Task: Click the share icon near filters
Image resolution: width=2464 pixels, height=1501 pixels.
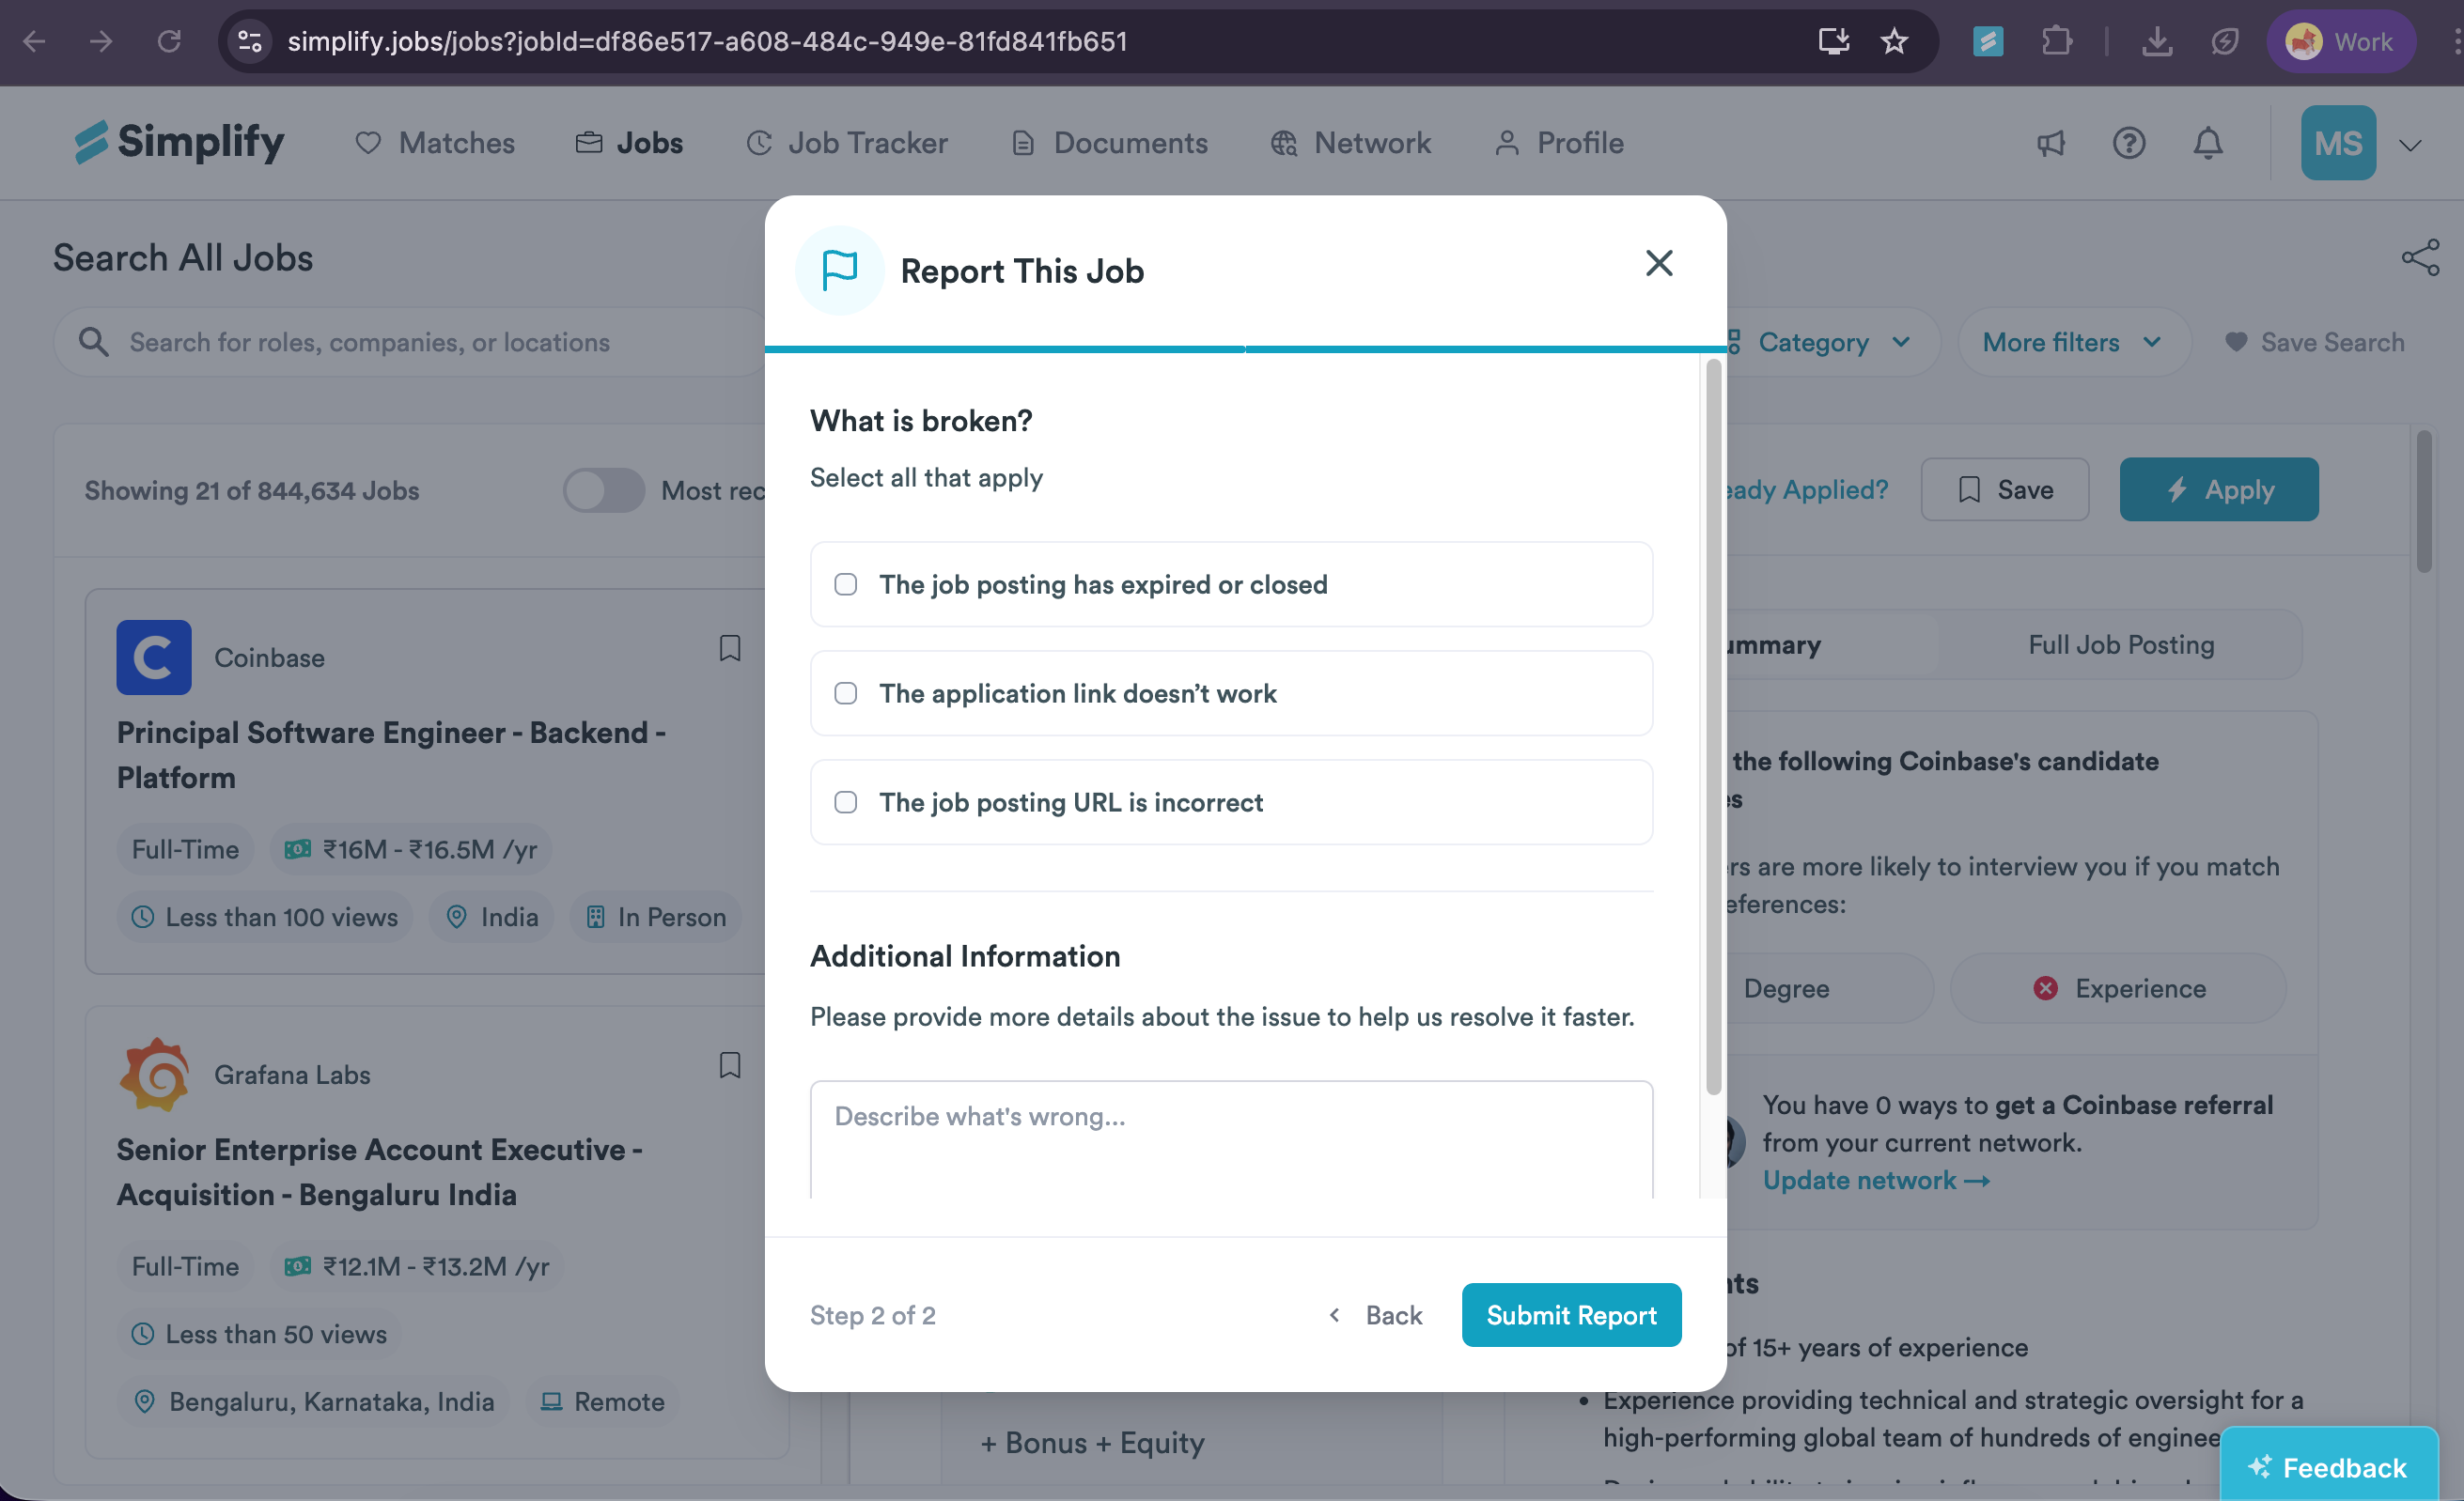Action: [x=2420, y=257]
